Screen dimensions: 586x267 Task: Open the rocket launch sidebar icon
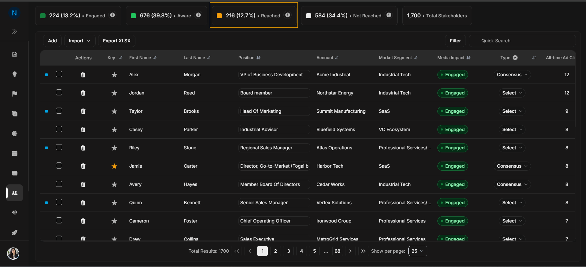click(14, 233)
